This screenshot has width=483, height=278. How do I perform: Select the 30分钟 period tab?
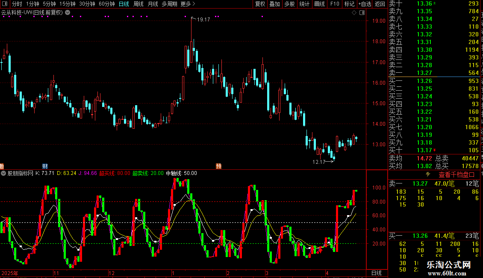(87, 4)
